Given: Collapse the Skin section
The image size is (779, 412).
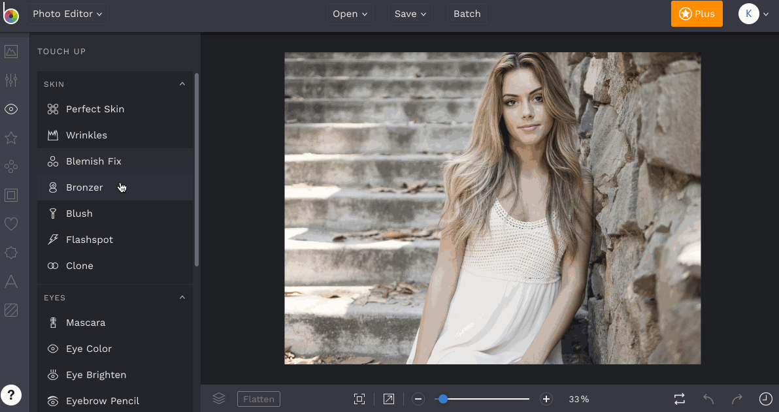Looking at the screenshot, I should (182, 84).
